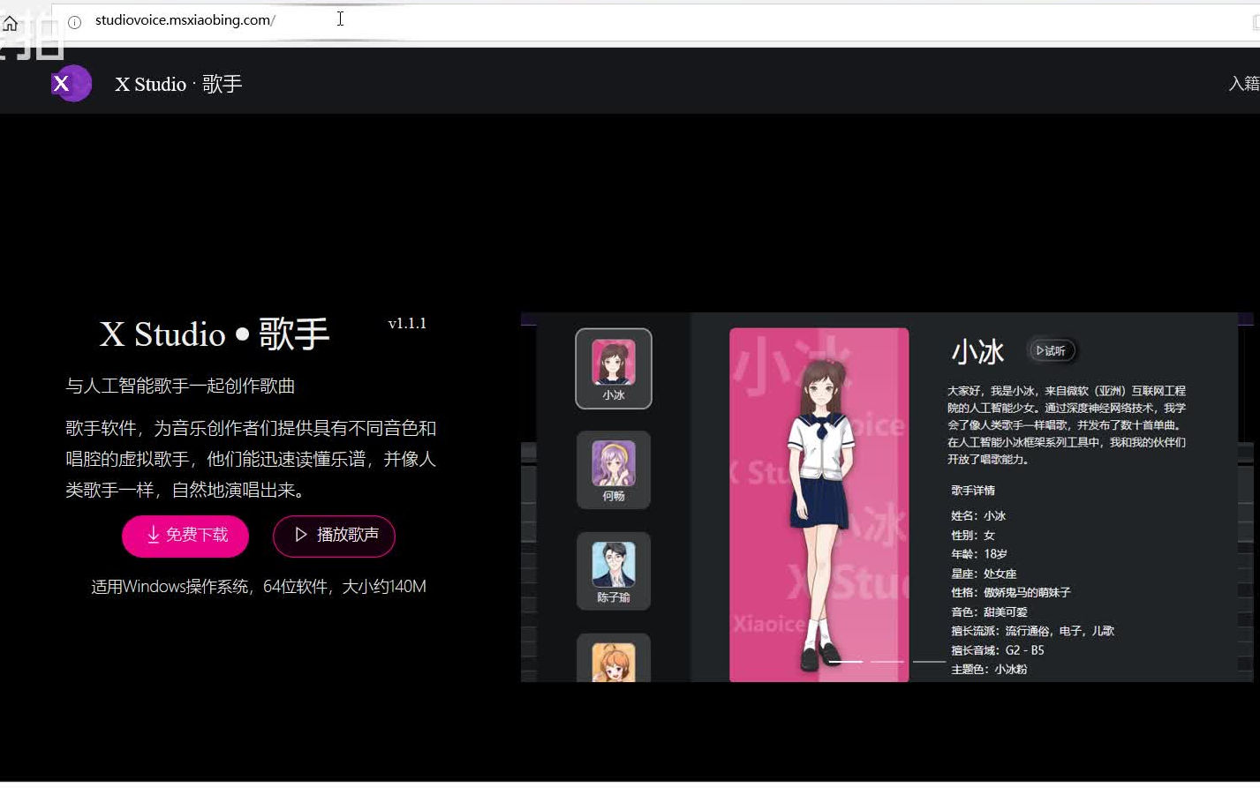Click the 小冰 character illustration

click(819, 505)
